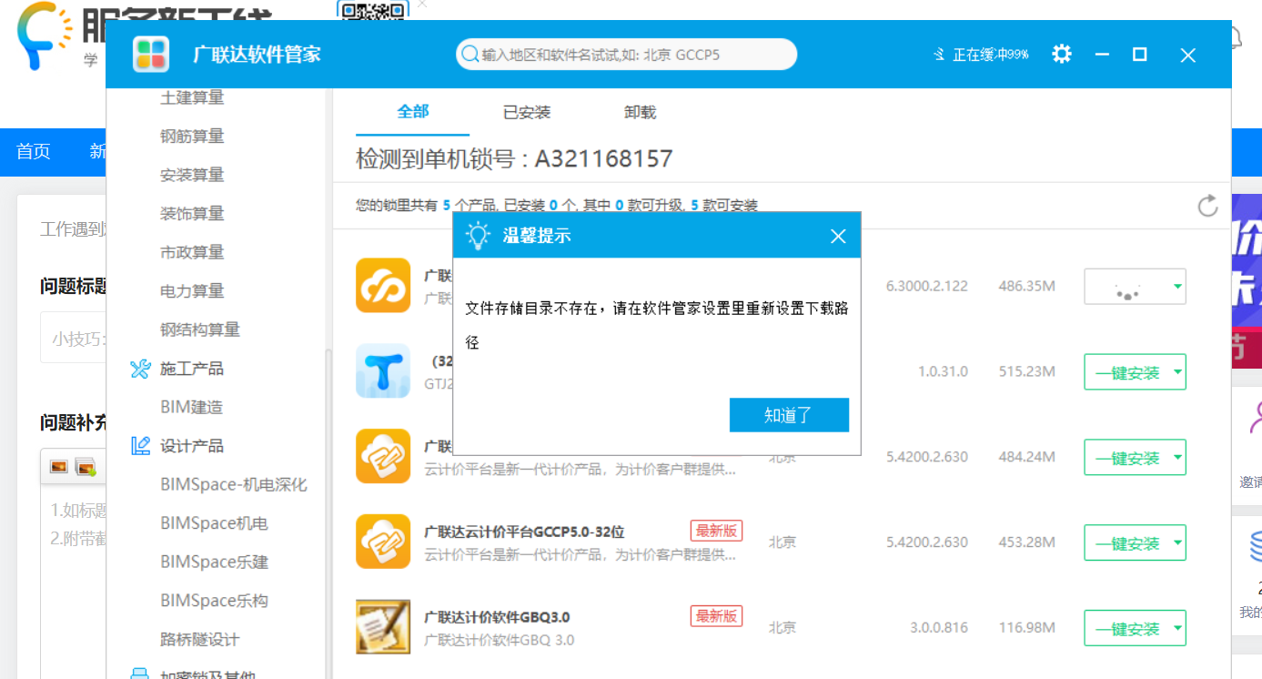Click the 广联达软件管家 logo icon

click(151, 55)
